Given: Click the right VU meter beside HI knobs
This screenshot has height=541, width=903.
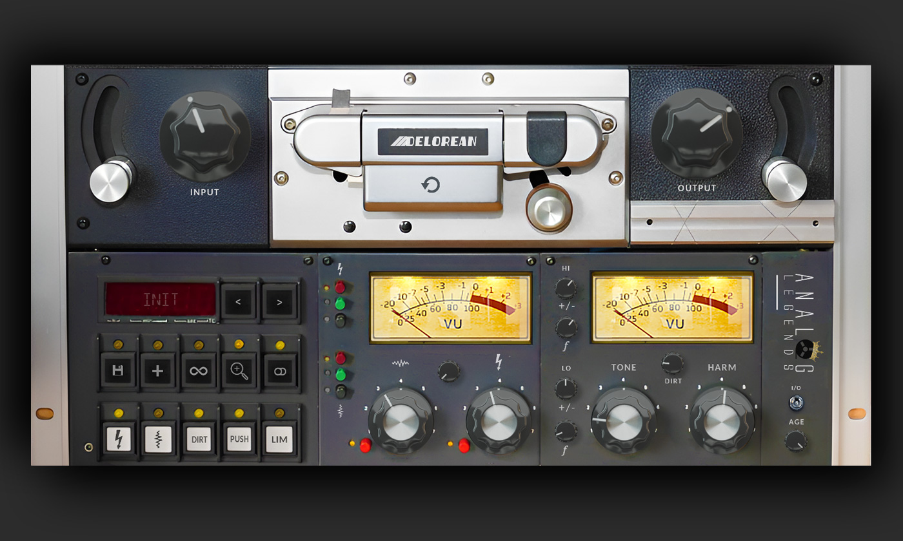Looking at the screenshot, I should click(x=672, y=307).
